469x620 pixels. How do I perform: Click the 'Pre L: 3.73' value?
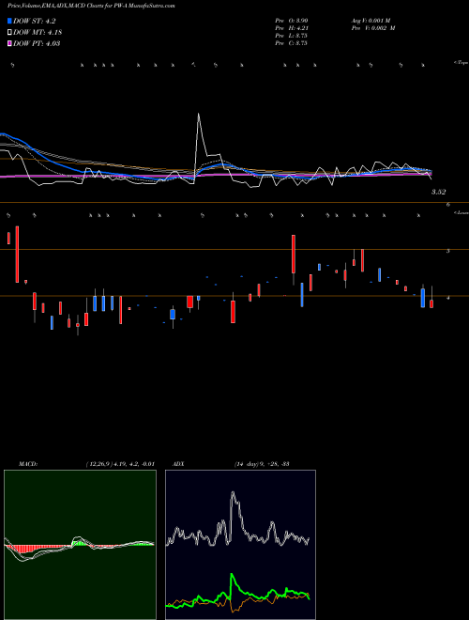pyautogui.click(x=292, y=35)
